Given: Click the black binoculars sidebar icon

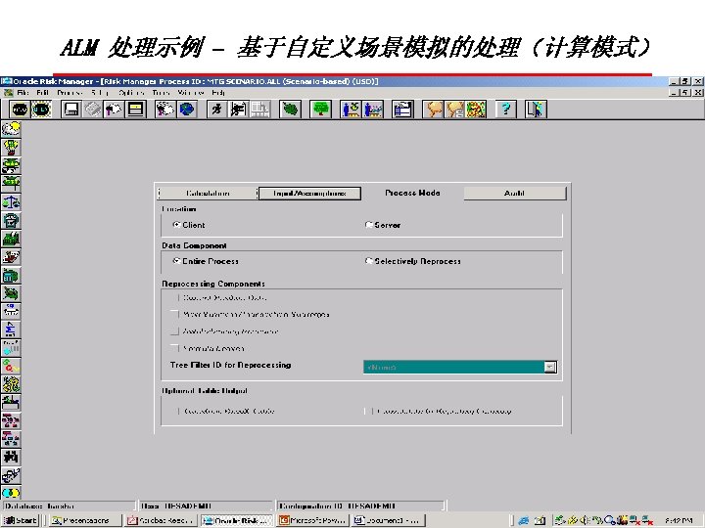Looking at the screenshot, I should click(x=11, y=458).
